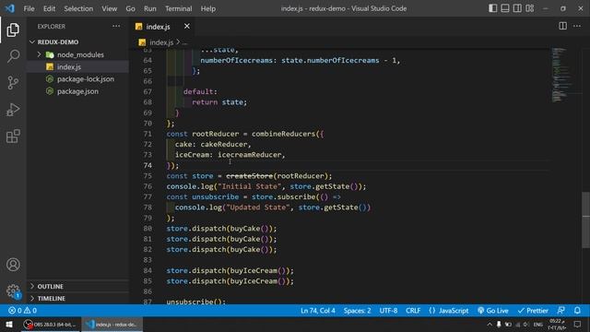
Task: Toggle the Secondary Side Bar layout icon
Action: pos(517,8)
